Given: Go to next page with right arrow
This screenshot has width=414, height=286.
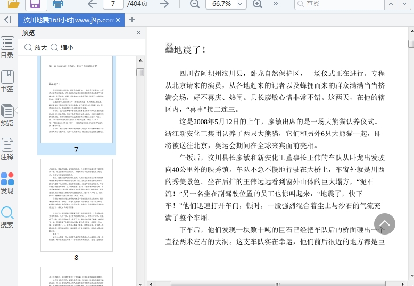Looking at the screenshot, I should coord(164,4).
